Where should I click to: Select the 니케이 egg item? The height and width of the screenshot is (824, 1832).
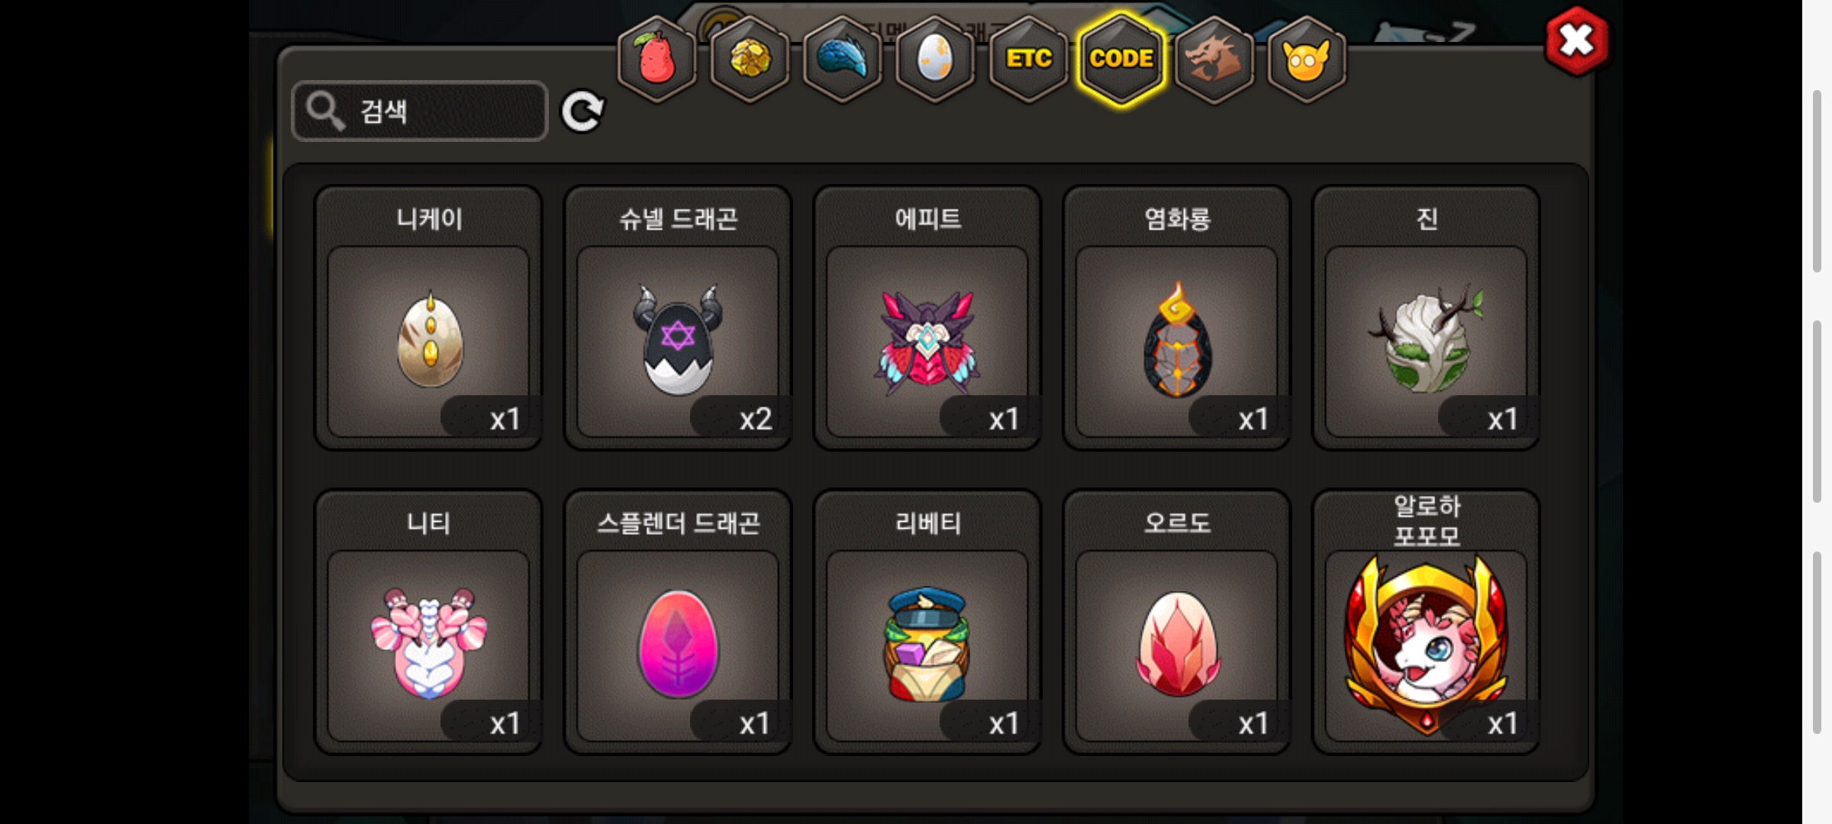(x=429, y=318)
